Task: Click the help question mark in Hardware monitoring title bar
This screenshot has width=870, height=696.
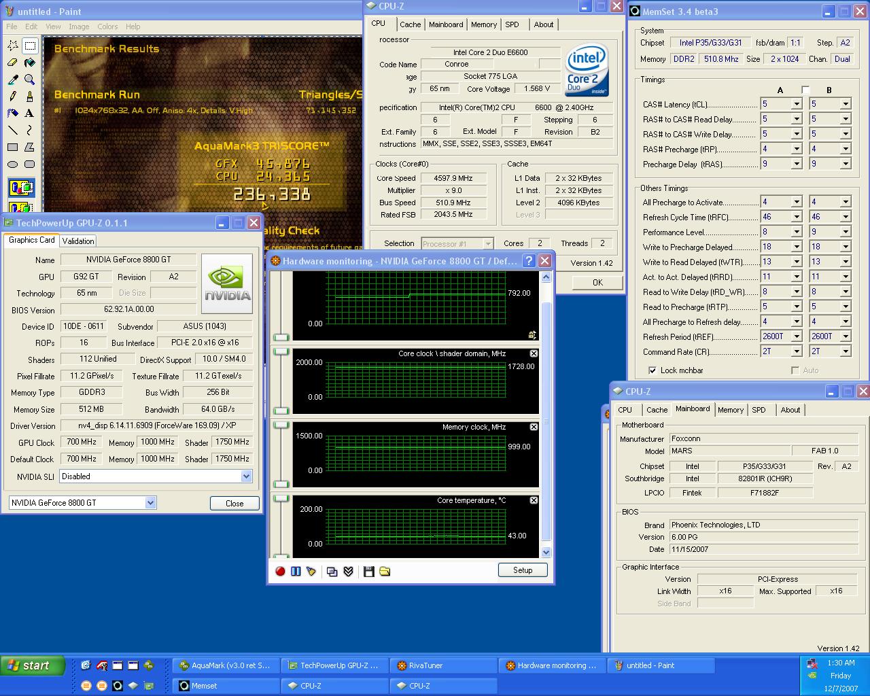Action: [529, 261]
